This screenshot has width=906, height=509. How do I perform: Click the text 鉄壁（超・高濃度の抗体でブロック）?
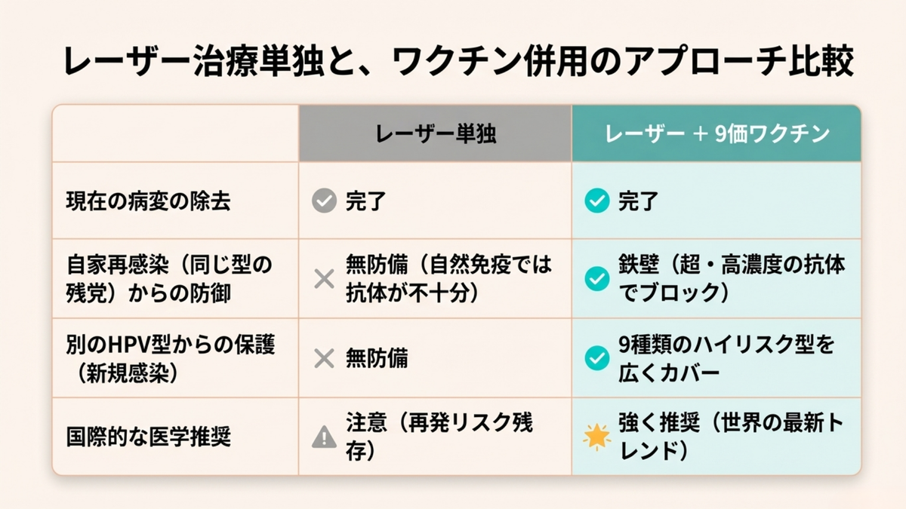(732, 279)
